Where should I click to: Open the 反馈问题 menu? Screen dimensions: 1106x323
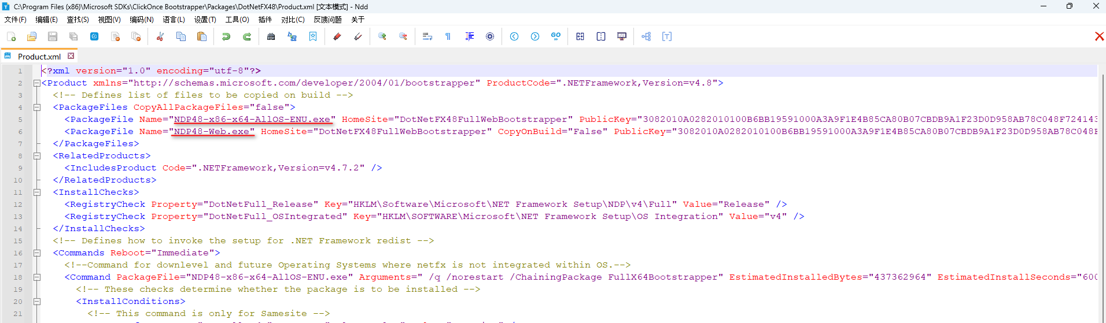[x=328, y=20]
